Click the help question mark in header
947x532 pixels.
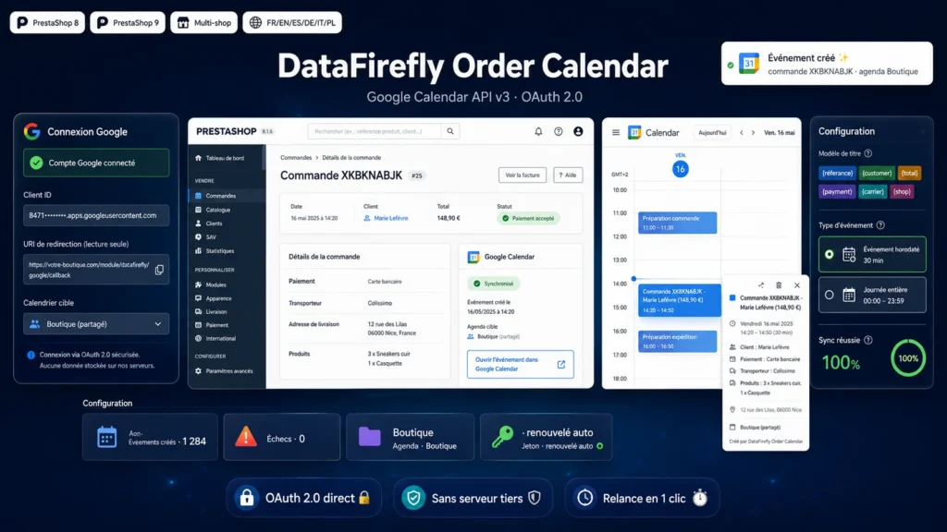[x=558, y=131]
